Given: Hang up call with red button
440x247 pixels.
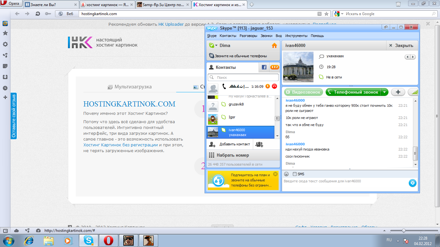Looking at the screenshot, I should tap(274, 86).
